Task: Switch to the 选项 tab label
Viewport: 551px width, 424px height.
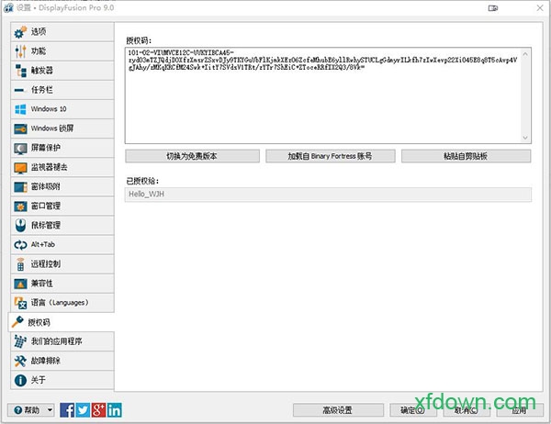Action: 39,31
